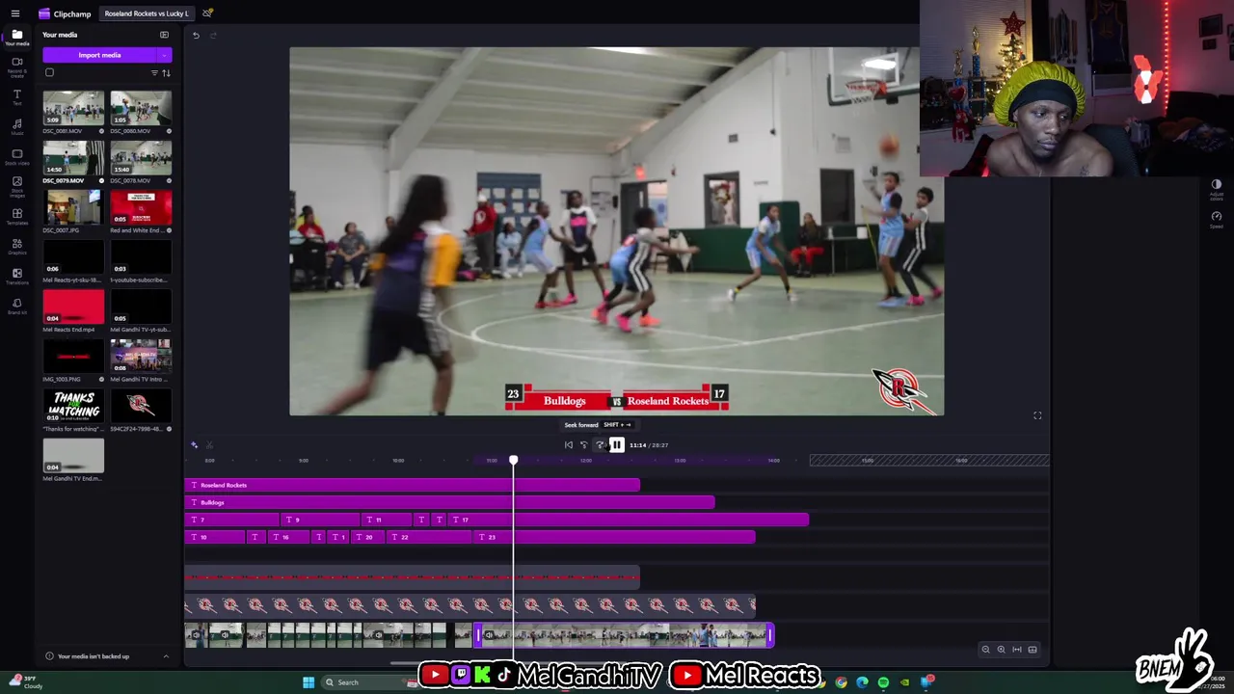This screenshot has width=1234, height=694.
Task: Open the Record & create sidebar tab
Action: pos(16,67)
